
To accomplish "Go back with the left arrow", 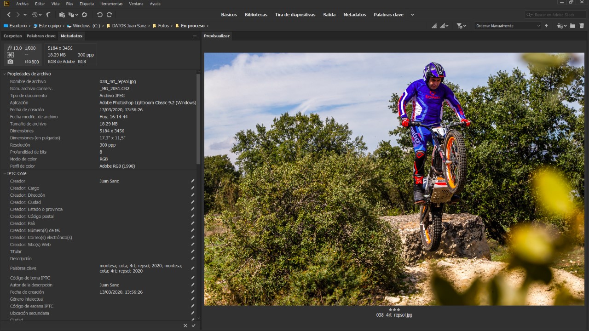I will [x=9, y=15].
